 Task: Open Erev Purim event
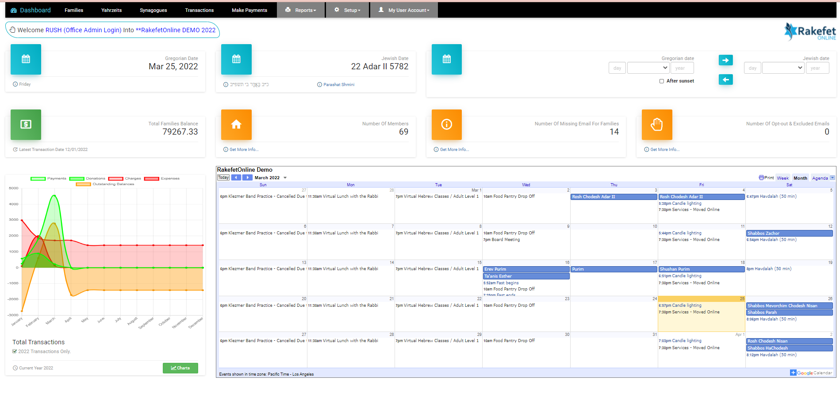point(526,269)
